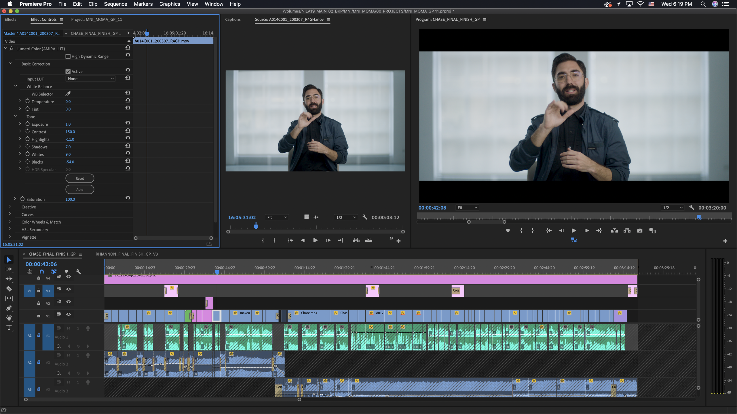Click the WB Selector eyedropper
Screen dimensions: 737x414
tap(68, 94)
